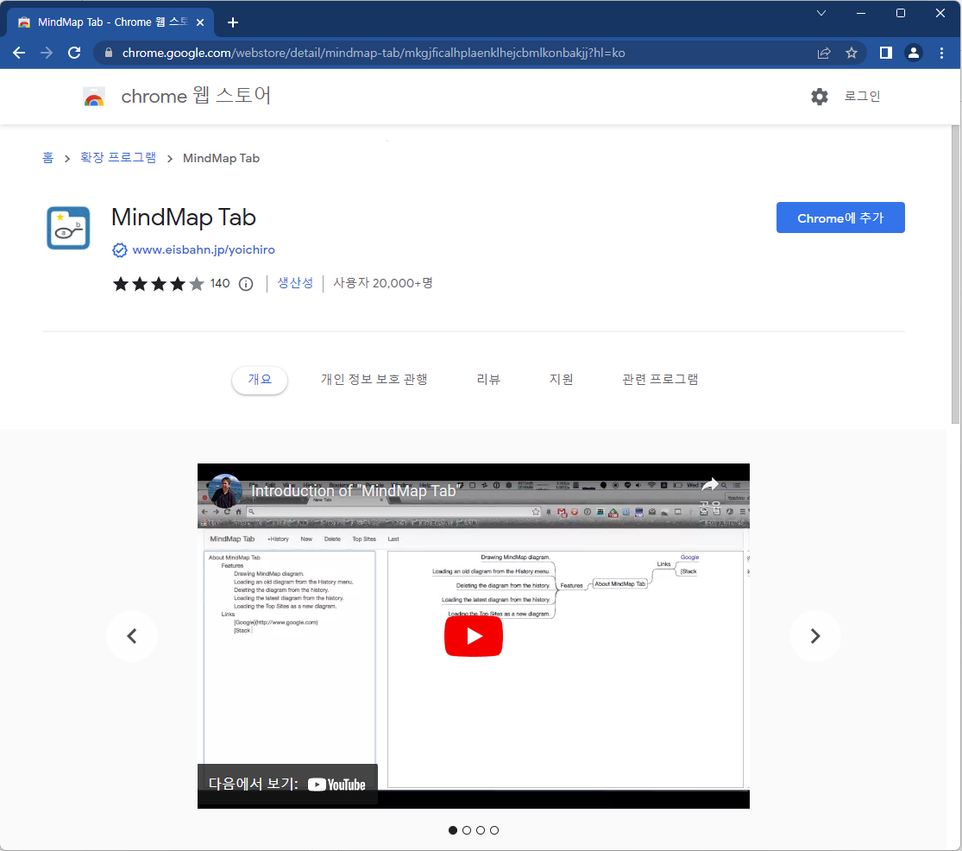Open a new browser tab
Screen dimensions: 962x851
[233, 22]
